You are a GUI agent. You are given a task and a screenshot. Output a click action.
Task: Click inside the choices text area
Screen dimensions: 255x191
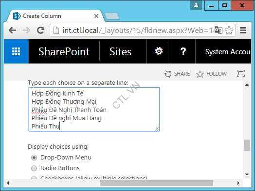94,109
